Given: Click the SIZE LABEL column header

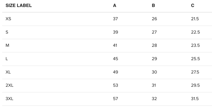Looking at the screenshot, I should 19,6.
